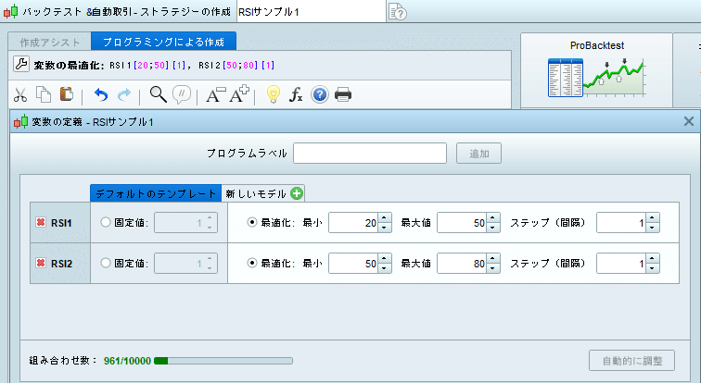This screenshot has width=701, height=383.
Task: Click the ProBacktest chart thumbnail
Action: 596,78
